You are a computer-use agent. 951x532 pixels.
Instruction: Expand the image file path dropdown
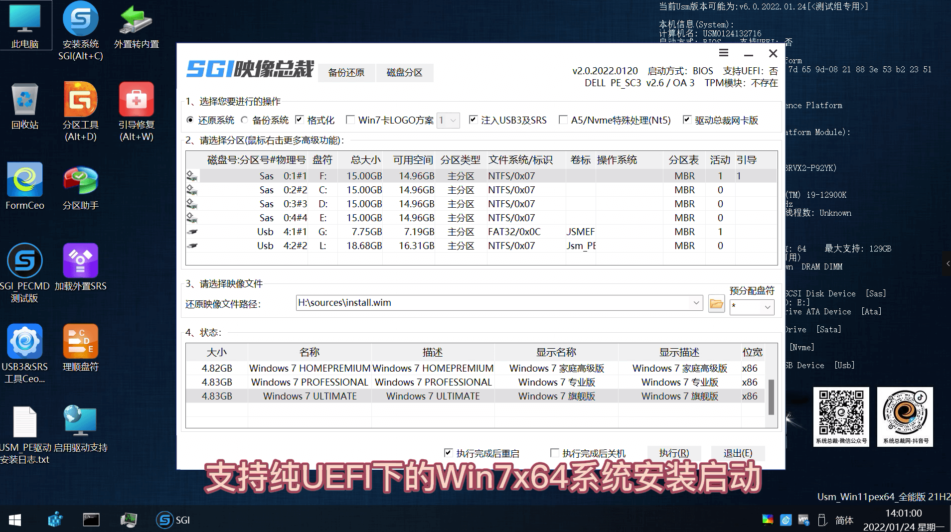pos(696,303)
